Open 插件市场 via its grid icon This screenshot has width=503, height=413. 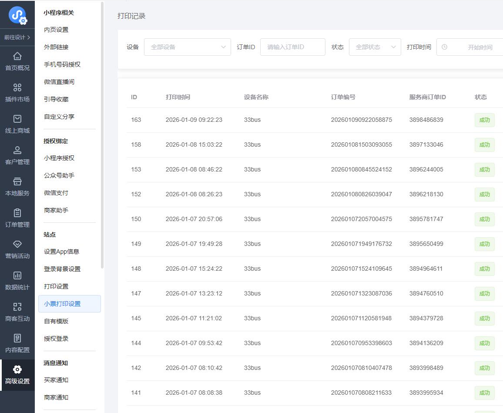(x=17, y=87)
